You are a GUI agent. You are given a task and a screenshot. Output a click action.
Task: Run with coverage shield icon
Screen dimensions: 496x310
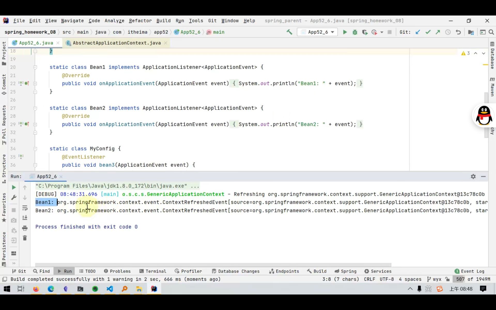pyautogui.click(x=365, y=32)
